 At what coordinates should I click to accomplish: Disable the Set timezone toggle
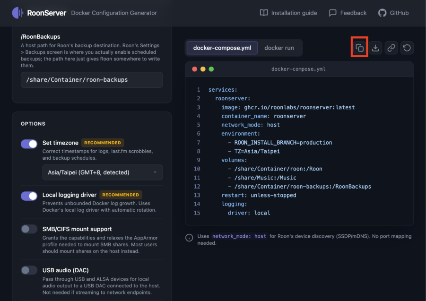pyautogui.click(x=29, y=144)
